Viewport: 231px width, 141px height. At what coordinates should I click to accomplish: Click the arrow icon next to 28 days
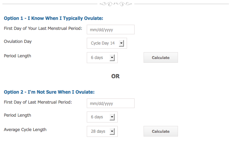click(x=112, y=131)
